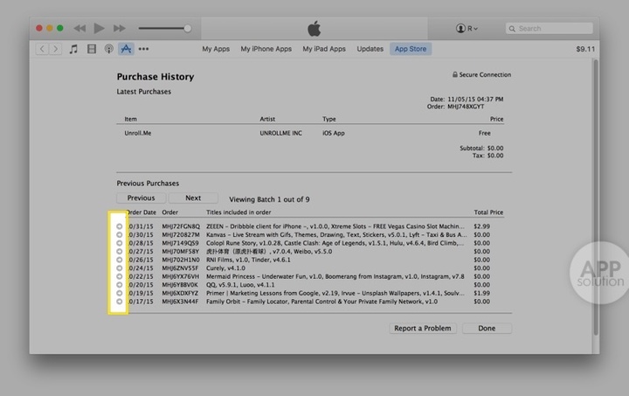Select the Apps library icon

coord(126,49)
